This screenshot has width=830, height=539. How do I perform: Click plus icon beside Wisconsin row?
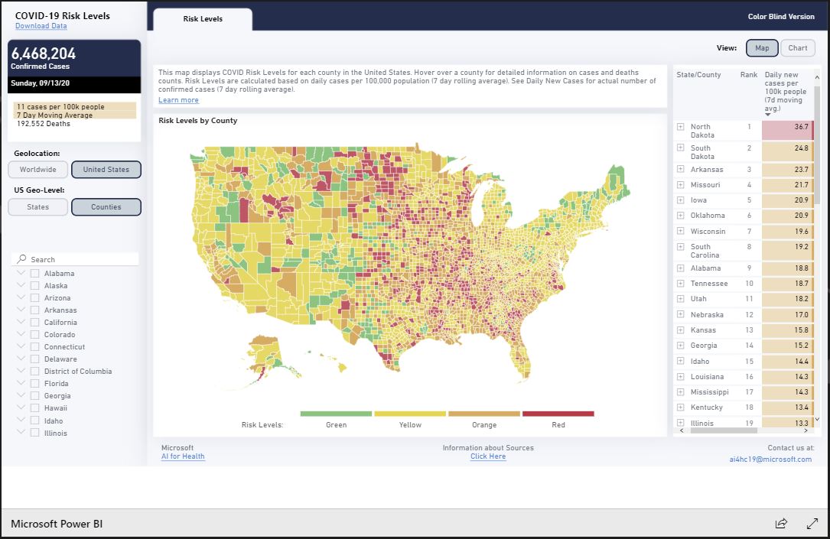click(x=681, y=231)
